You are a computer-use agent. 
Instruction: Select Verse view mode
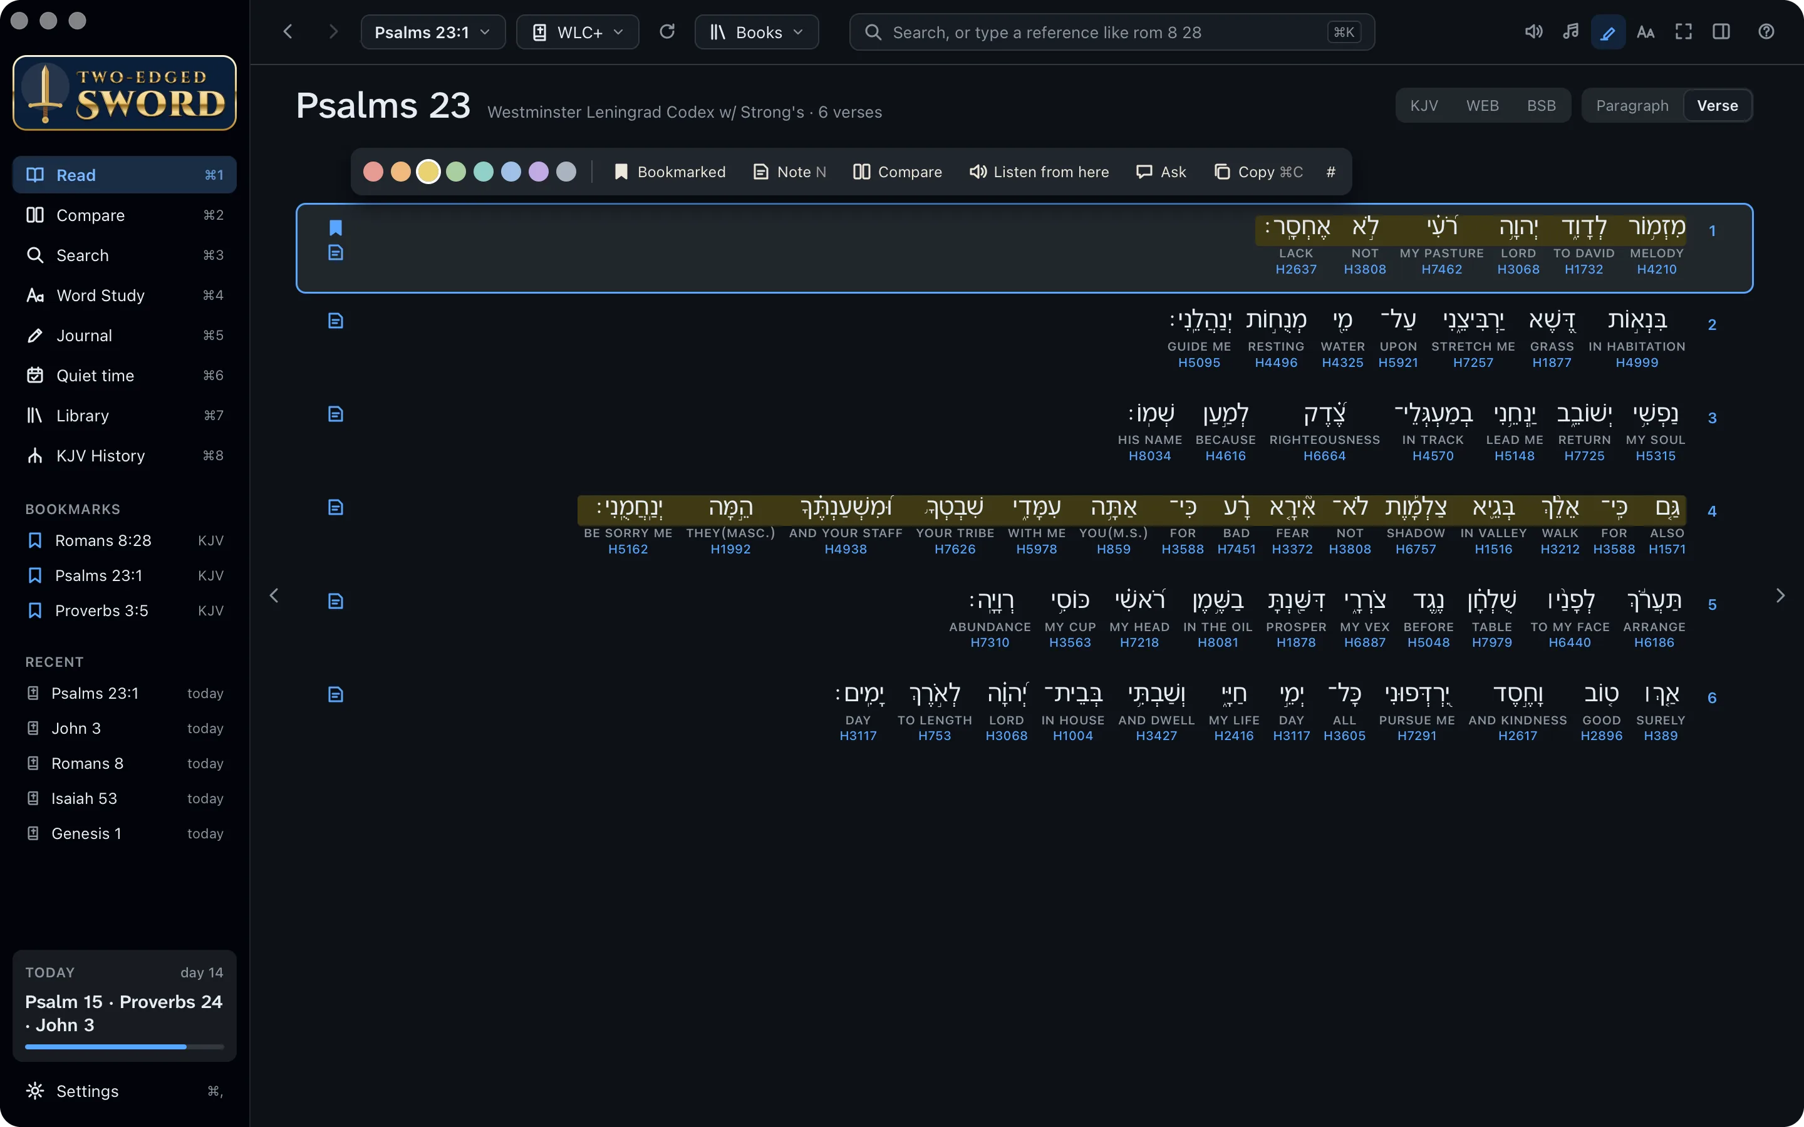pos(1717,106)
